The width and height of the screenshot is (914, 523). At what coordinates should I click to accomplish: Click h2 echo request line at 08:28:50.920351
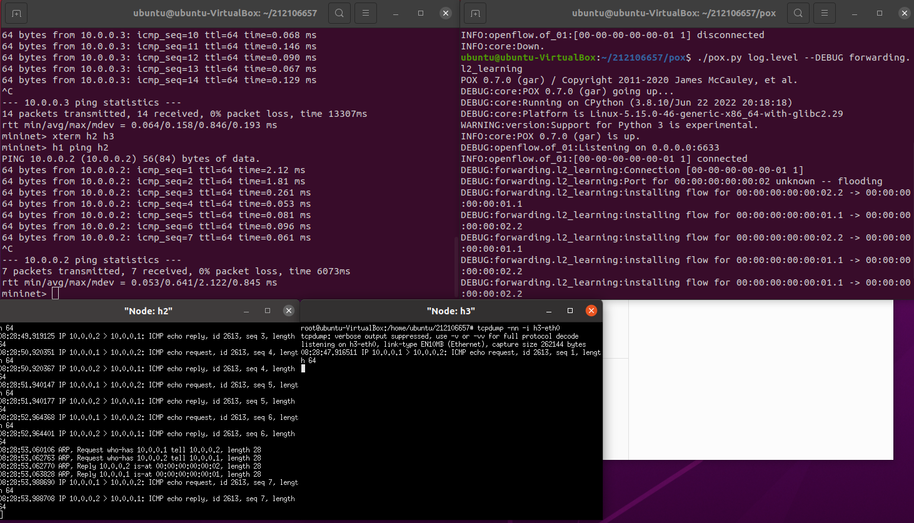point(149,356)
